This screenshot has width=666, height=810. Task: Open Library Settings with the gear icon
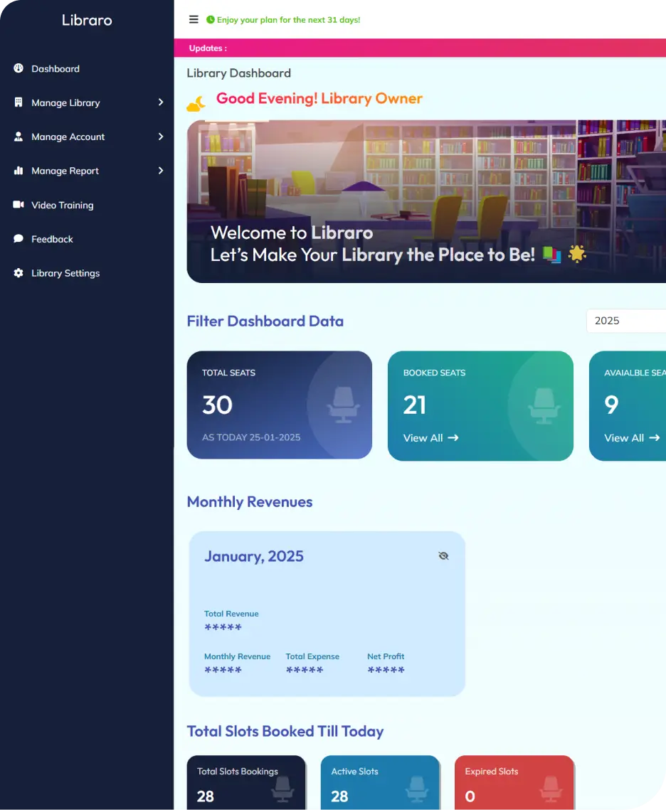coord(17,273)
